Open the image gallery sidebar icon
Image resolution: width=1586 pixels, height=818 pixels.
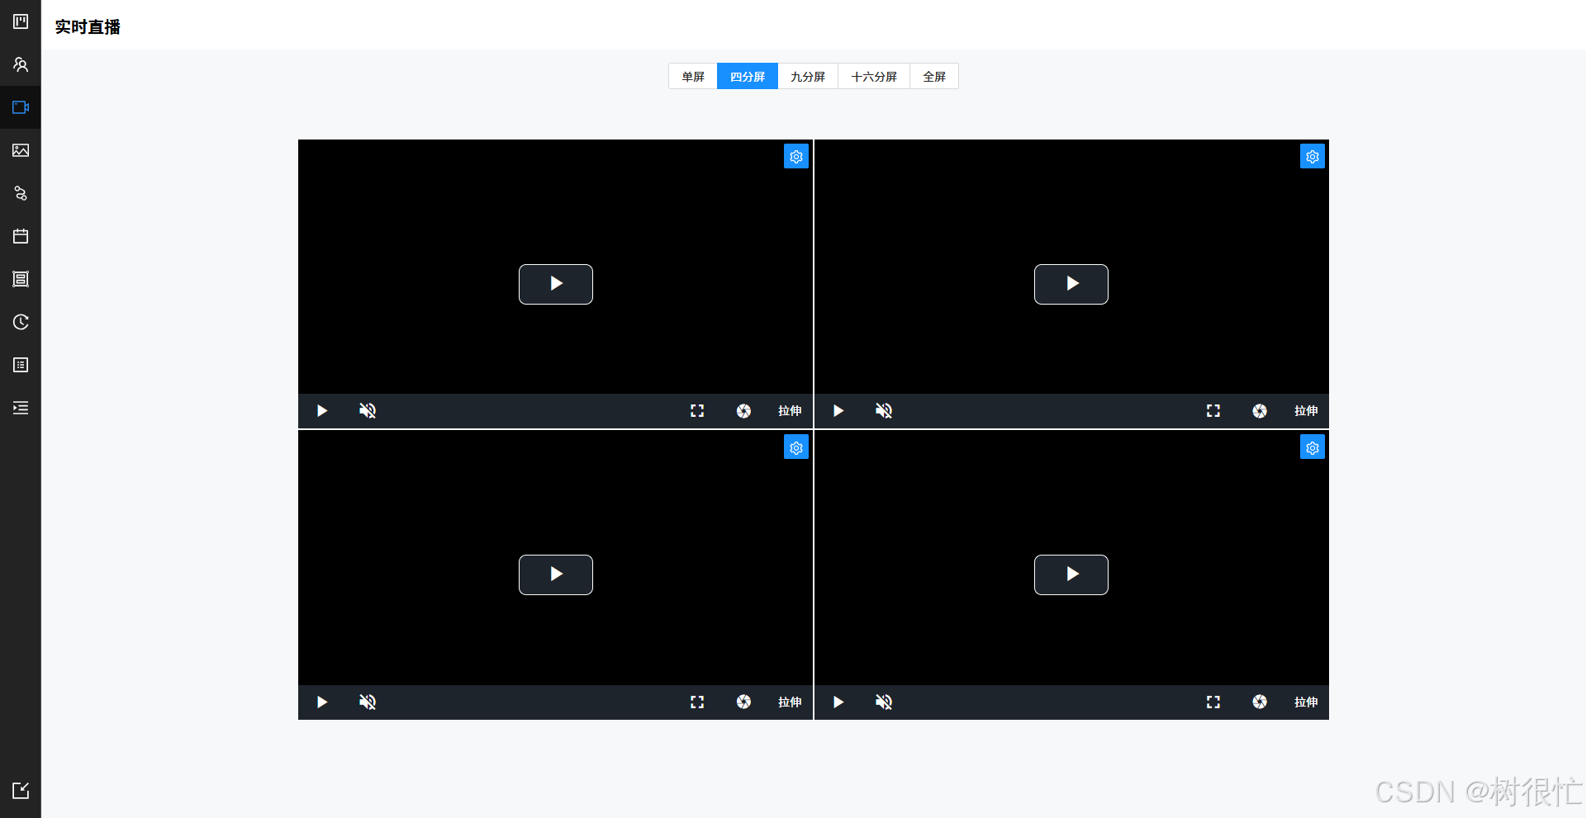click(21, 150)
